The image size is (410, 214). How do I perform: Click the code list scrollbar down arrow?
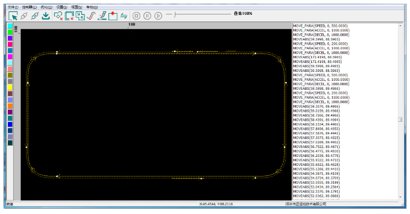[400, 197]
